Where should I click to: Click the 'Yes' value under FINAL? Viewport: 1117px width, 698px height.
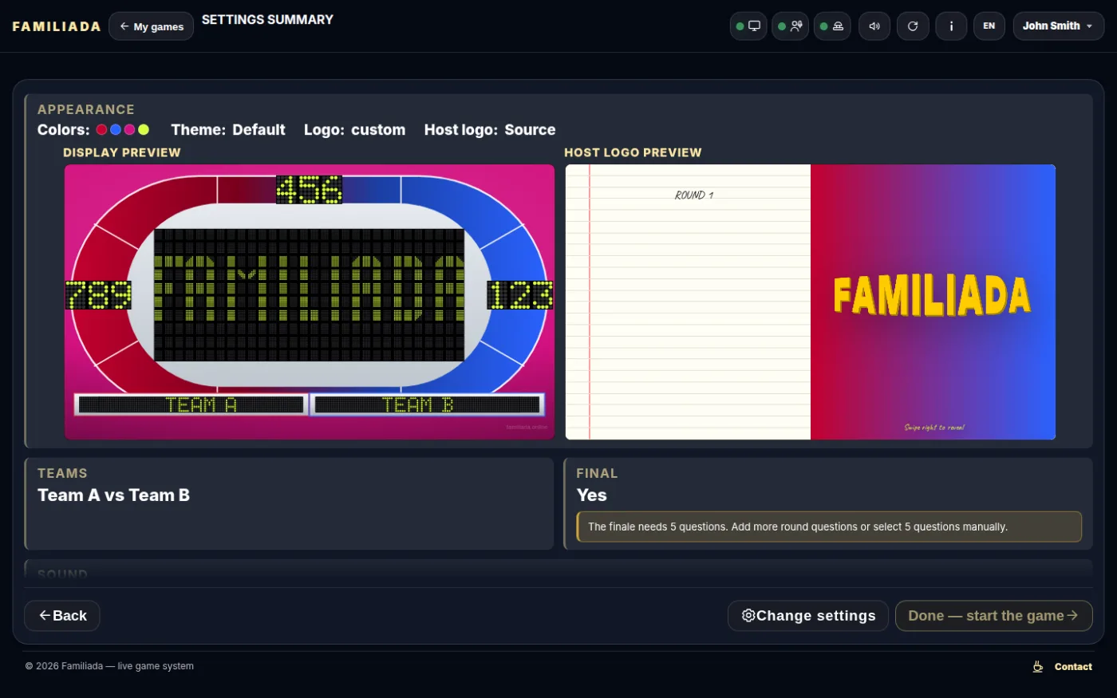592,495
